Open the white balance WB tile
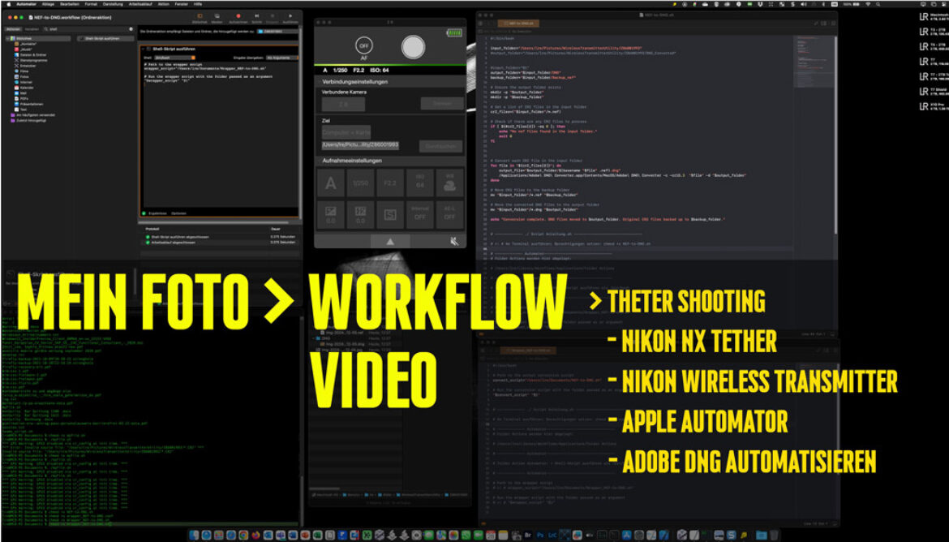 tap(449, 183)
